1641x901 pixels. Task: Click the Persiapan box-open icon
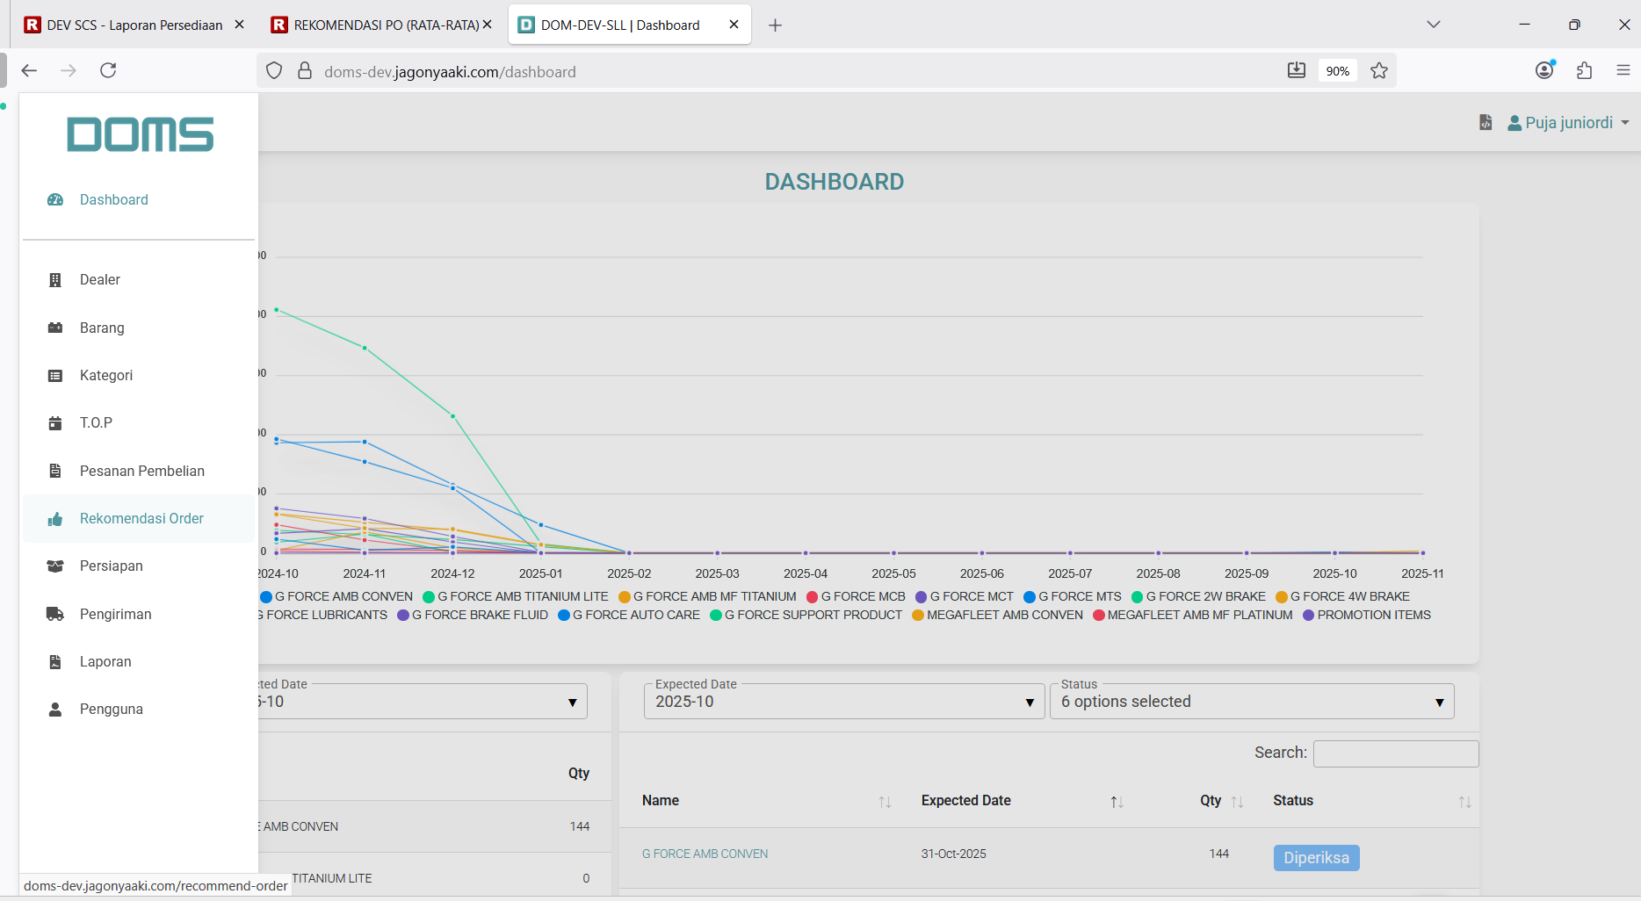(55, 566)
